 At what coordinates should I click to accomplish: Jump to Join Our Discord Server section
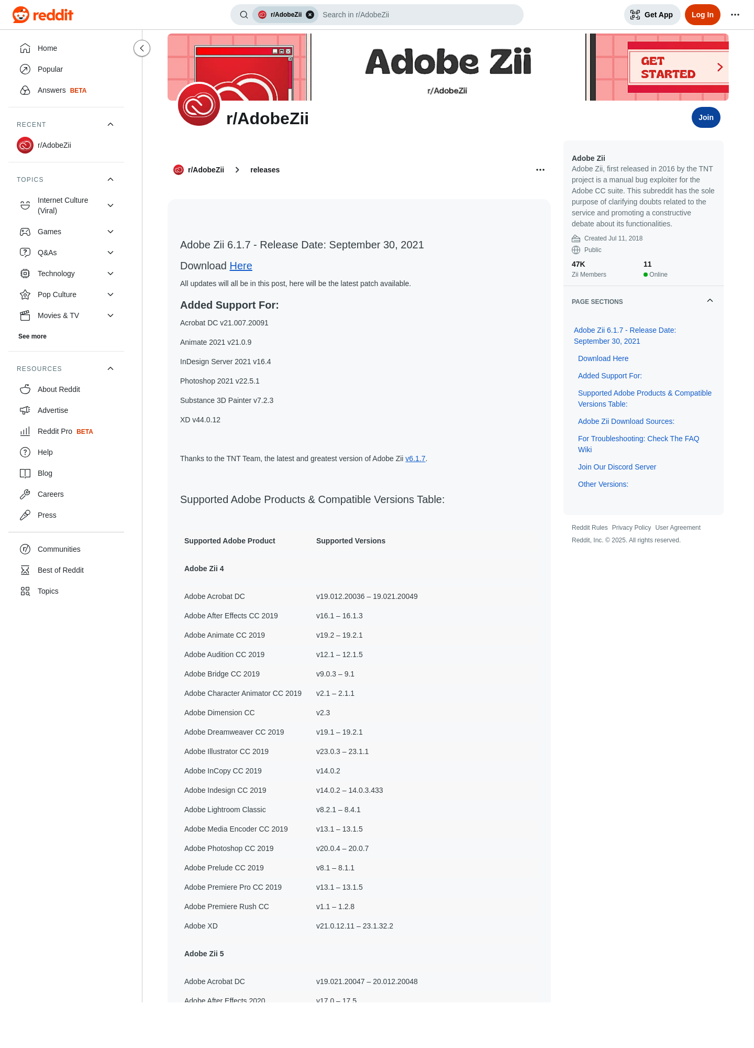pyautogui.click(x=617, y=467)
